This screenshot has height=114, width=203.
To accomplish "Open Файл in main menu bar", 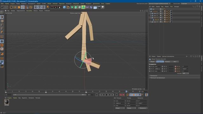I will (2, 3).
